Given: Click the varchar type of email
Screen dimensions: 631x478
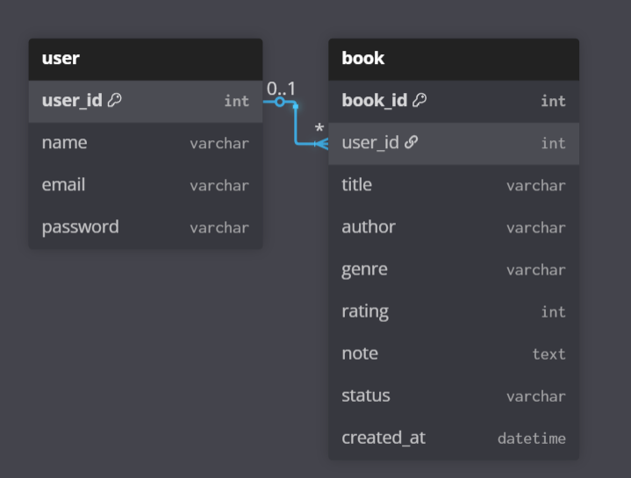Looking at the screenshot, I should 219,186.
